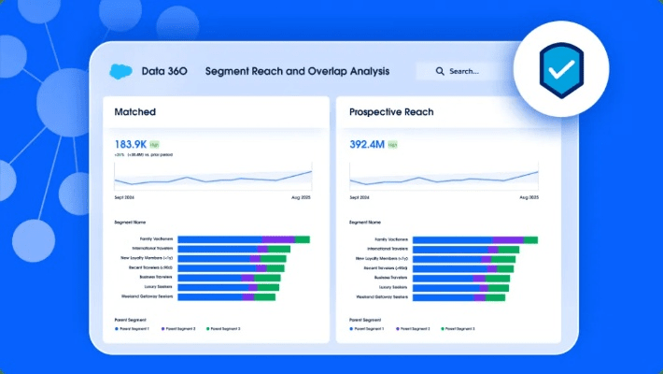Click Parent Segment 1 legend dot in Matched

pyautogui.click(x=117, y=329)
